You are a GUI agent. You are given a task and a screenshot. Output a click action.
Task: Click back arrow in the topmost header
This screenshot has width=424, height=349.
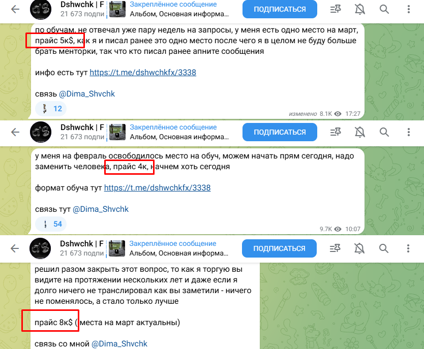[15, 9]
